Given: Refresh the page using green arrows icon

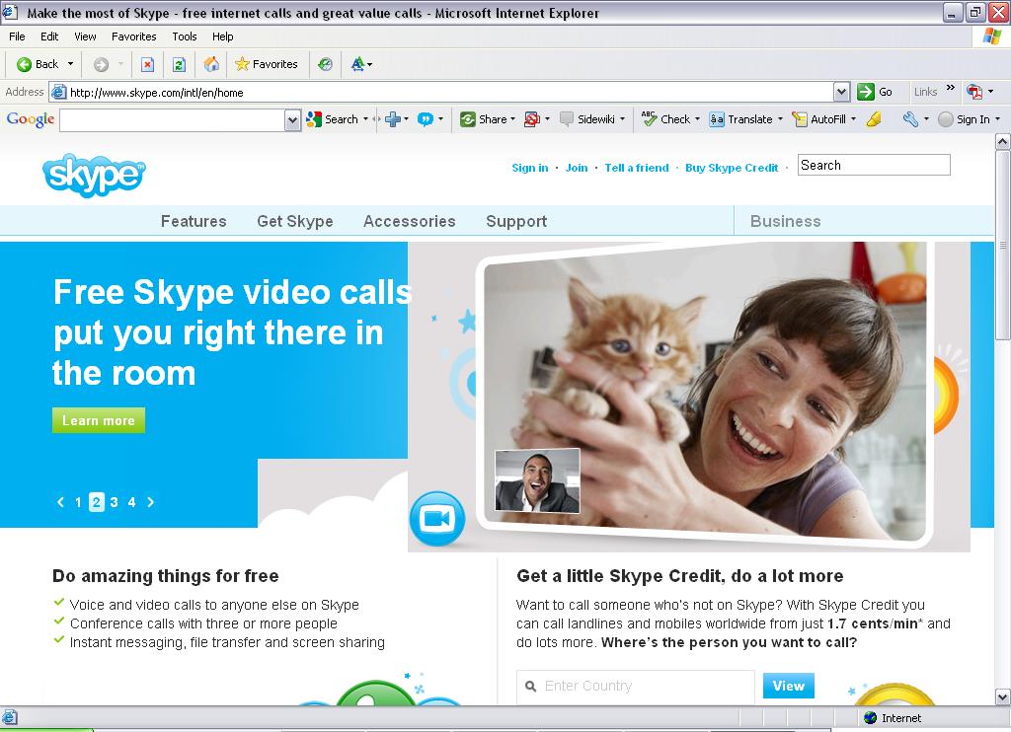Looking at the screenshot, I should pos(180,64).
